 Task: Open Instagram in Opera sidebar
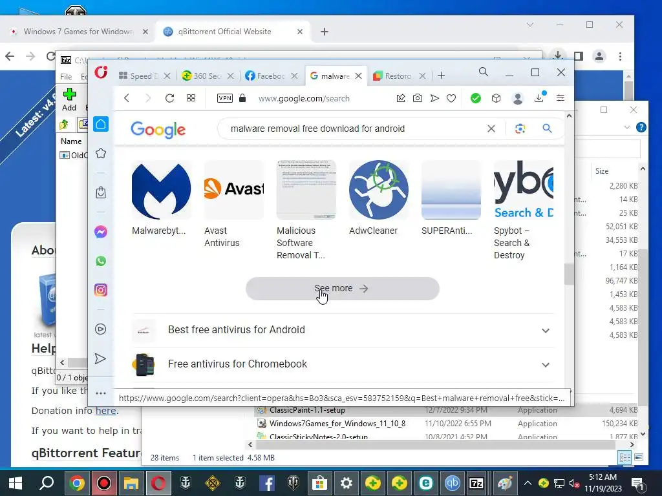click(101, 290)
